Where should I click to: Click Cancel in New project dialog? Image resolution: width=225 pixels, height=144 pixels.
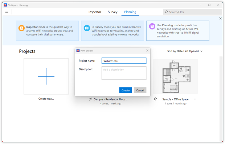click(x=140, y=90)
